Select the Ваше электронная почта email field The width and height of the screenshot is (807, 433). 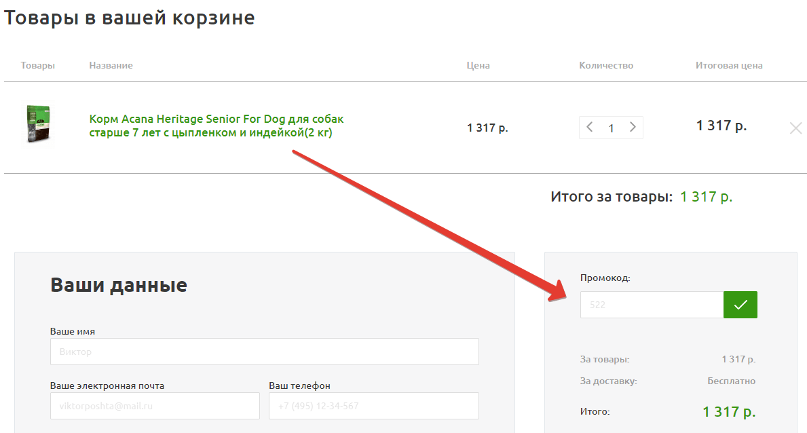[155, 406]
